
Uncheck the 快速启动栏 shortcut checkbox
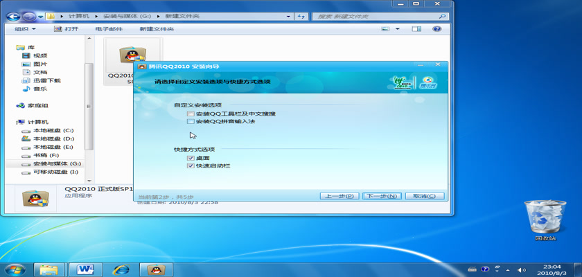(x=191, y=166)
